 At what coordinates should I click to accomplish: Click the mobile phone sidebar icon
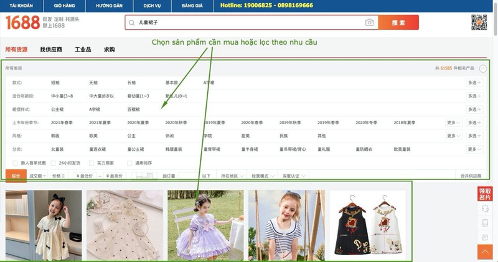(485, 223)
